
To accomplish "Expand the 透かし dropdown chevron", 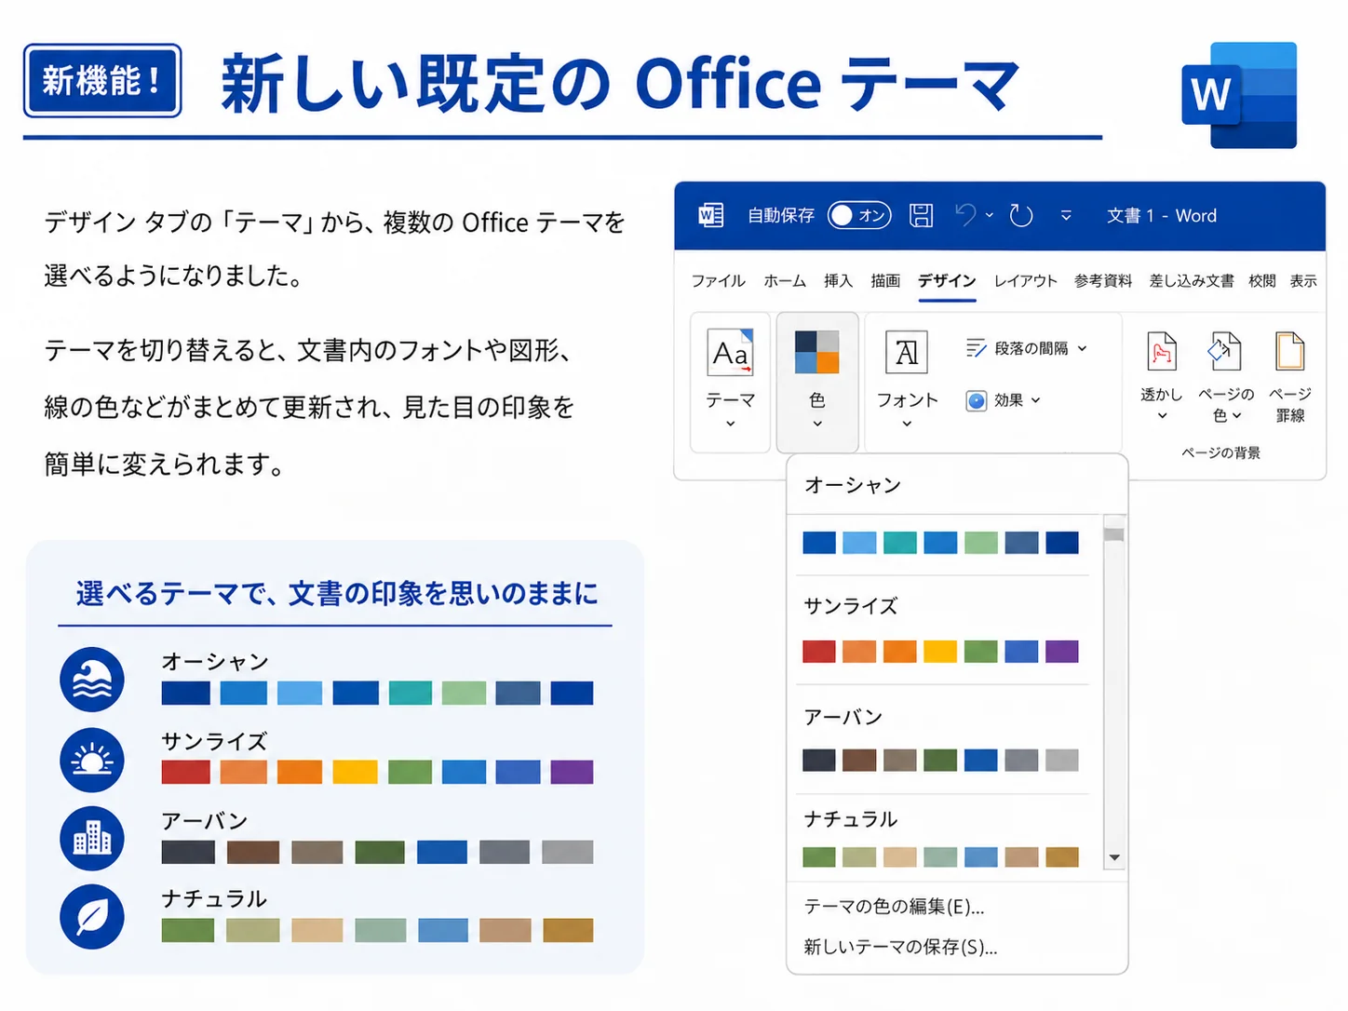I will click(x=1161, y=416).
